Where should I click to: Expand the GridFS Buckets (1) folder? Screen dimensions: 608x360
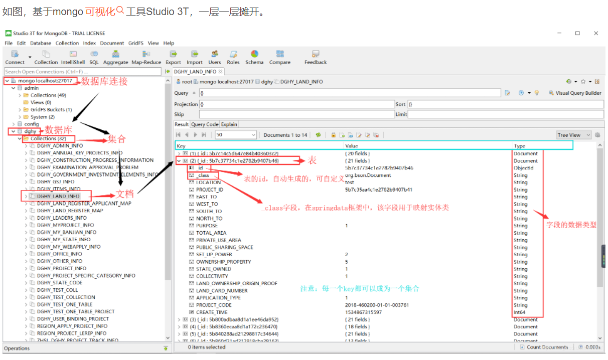click(20, 109)
